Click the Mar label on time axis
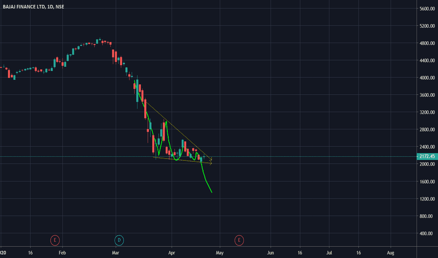 pyautogui.click(x=115, y=253)
